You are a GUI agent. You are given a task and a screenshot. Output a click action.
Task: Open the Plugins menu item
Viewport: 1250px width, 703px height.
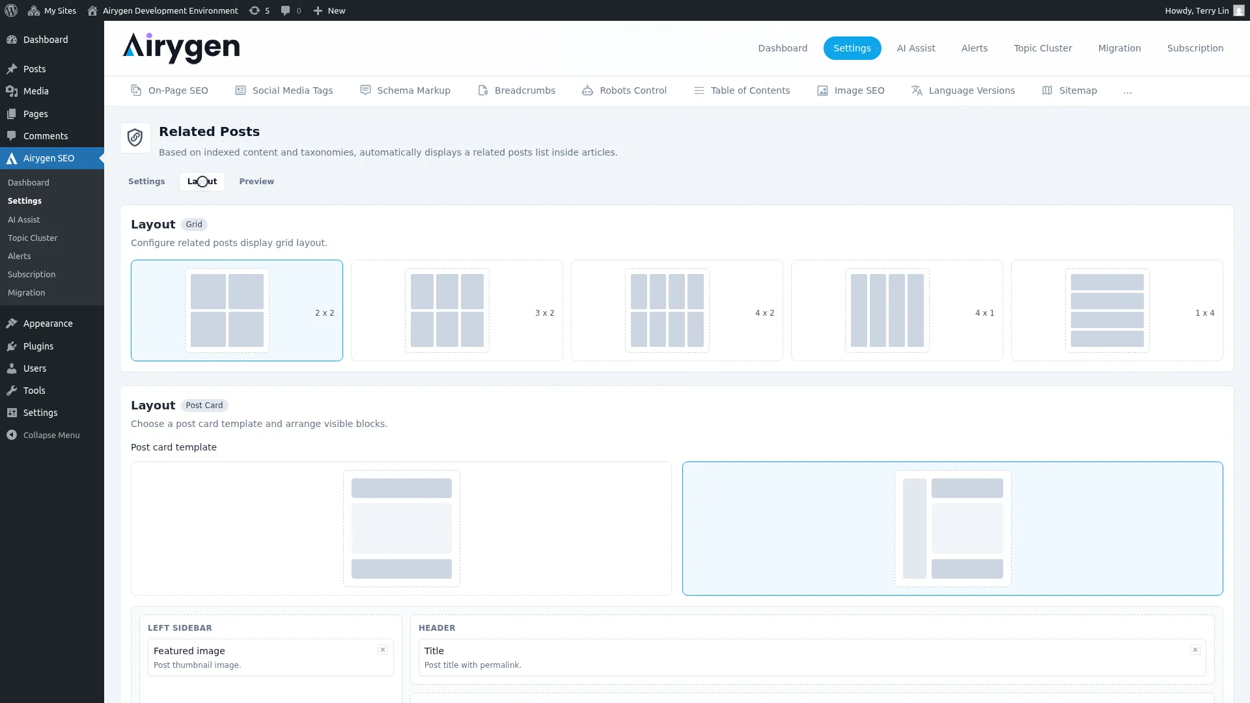click(52, 346)
